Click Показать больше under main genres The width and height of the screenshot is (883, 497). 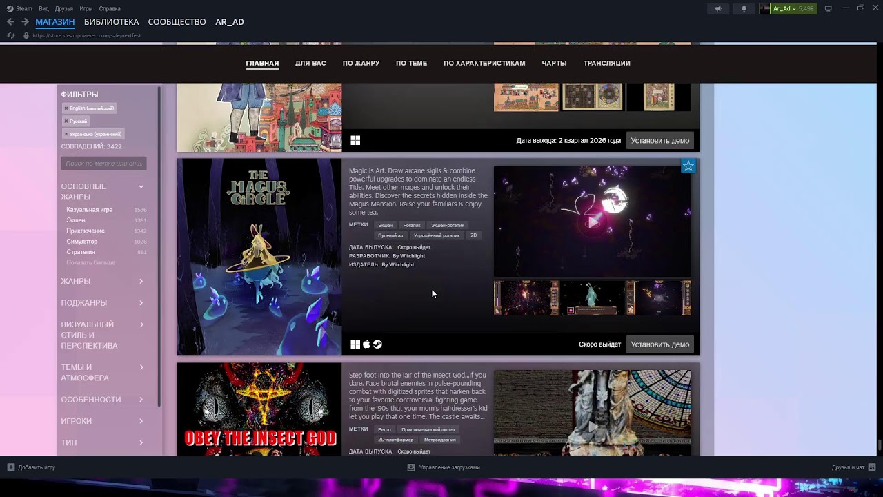pos(91,263)
